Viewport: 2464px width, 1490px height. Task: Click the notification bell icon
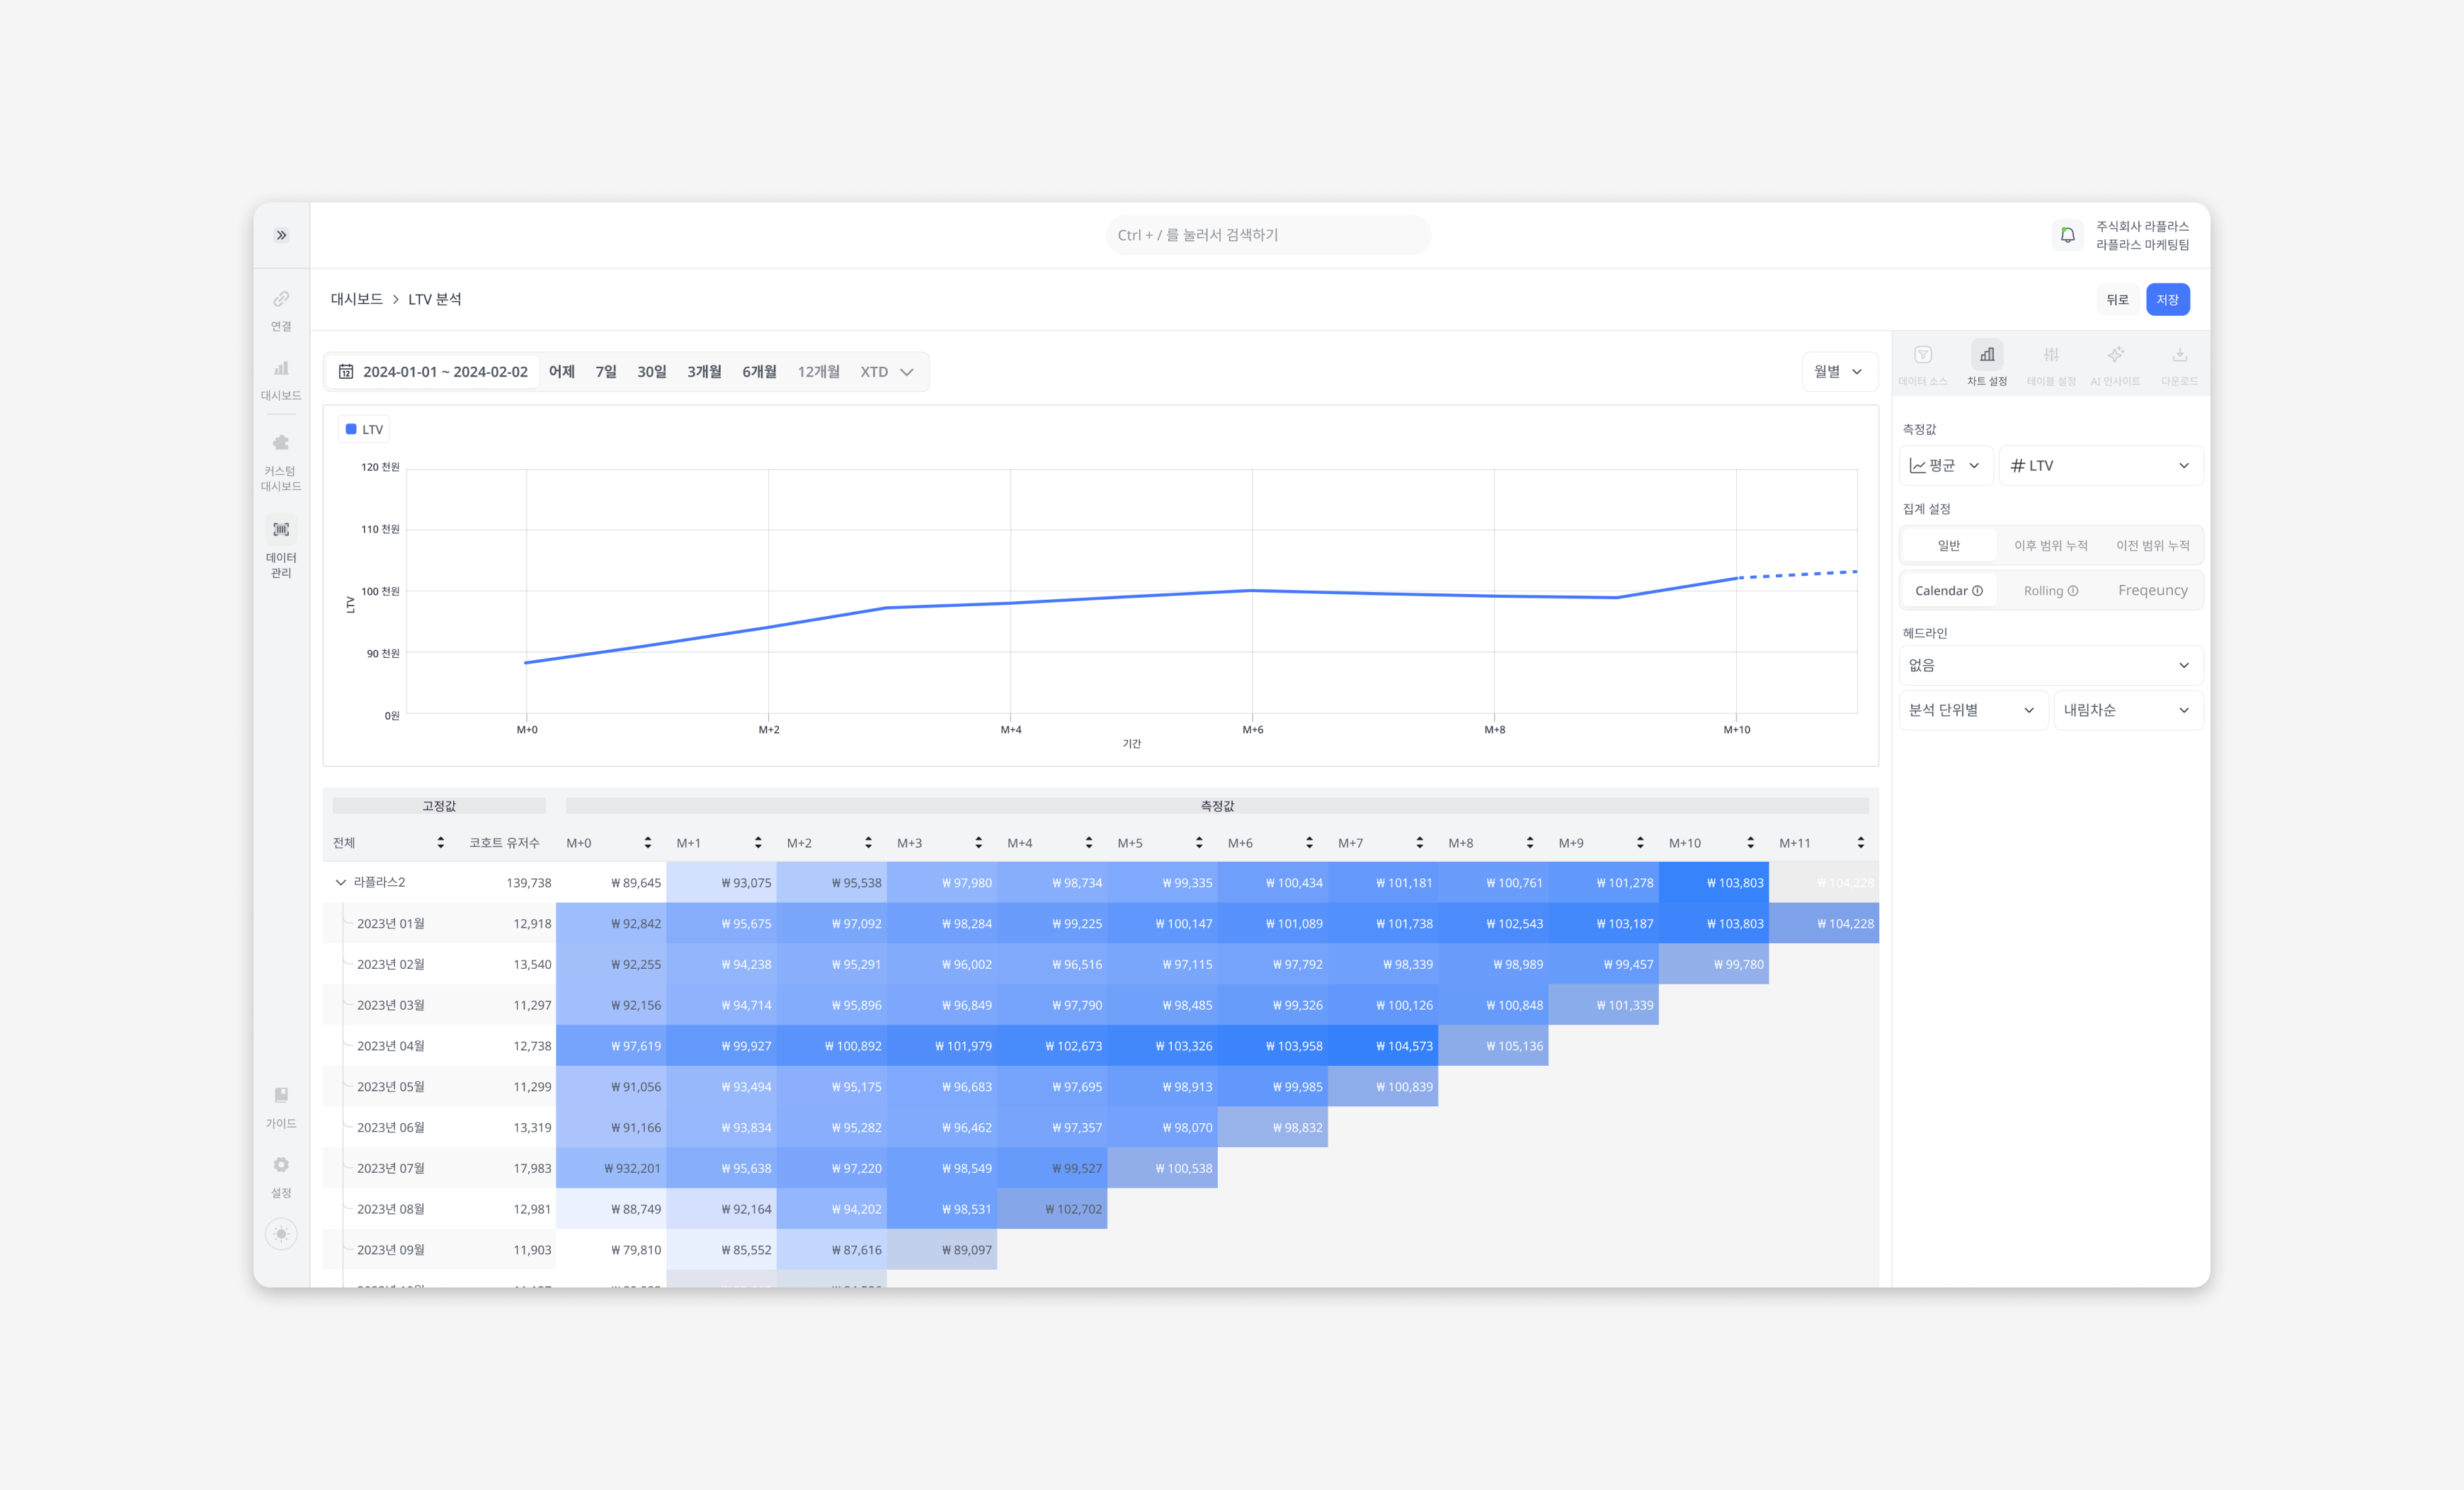(2067, 235)
